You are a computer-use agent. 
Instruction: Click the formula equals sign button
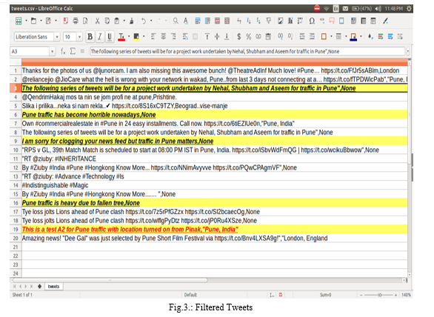pos(82,51)
